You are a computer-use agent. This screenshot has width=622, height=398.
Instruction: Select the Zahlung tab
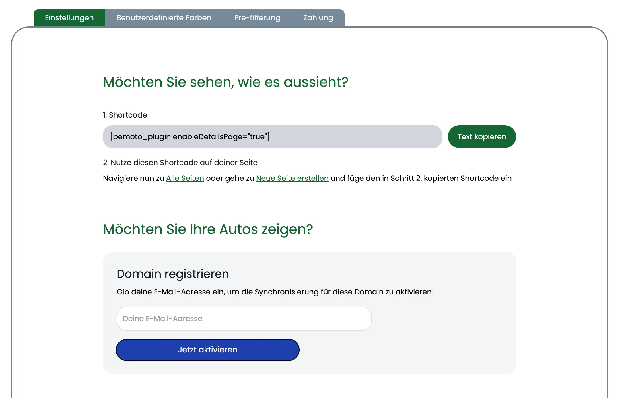[x=318, y=18]
